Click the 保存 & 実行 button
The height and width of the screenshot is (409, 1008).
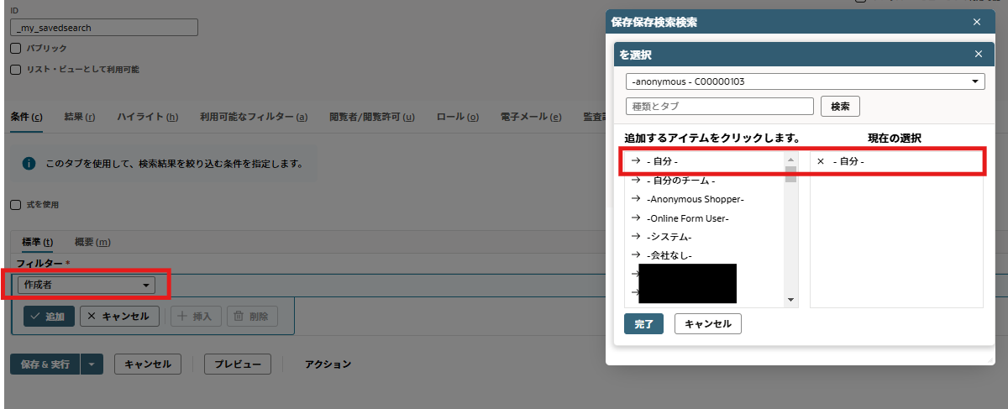click(45, 364)
